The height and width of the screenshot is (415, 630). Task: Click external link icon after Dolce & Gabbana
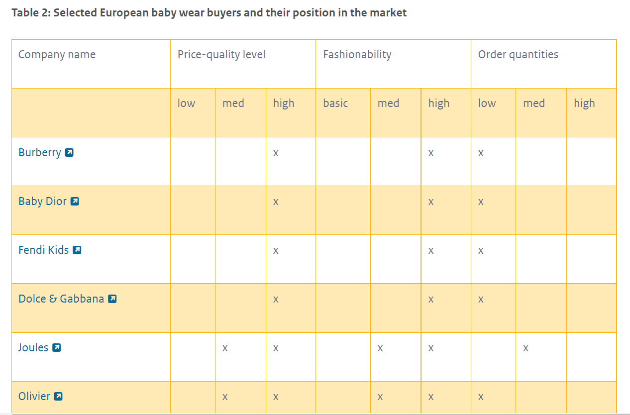(112, 299)
